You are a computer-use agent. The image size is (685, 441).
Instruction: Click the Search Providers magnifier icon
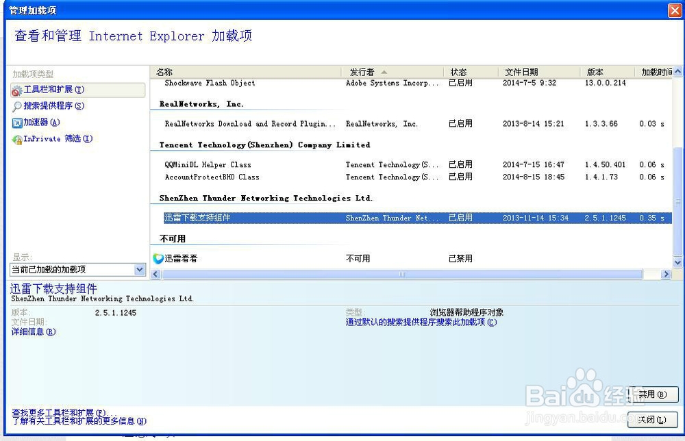[16, 106]
